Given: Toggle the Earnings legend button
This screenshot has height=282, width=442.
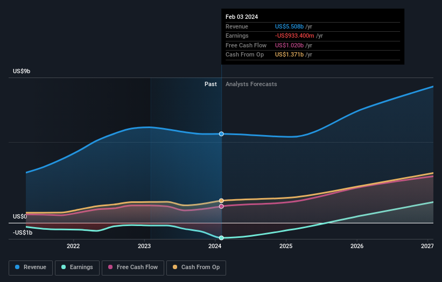Looking at the screenshot, I should 77,267.
